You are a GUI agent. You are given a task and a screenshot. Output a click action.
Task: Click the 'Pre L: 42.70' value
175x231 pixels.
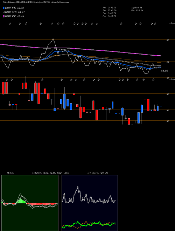(x=110, y=13)
